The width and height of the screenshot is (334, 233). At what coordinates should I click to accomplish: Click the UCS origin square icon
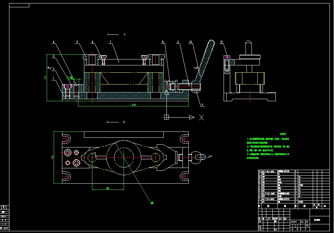click(x=166, y=117)
